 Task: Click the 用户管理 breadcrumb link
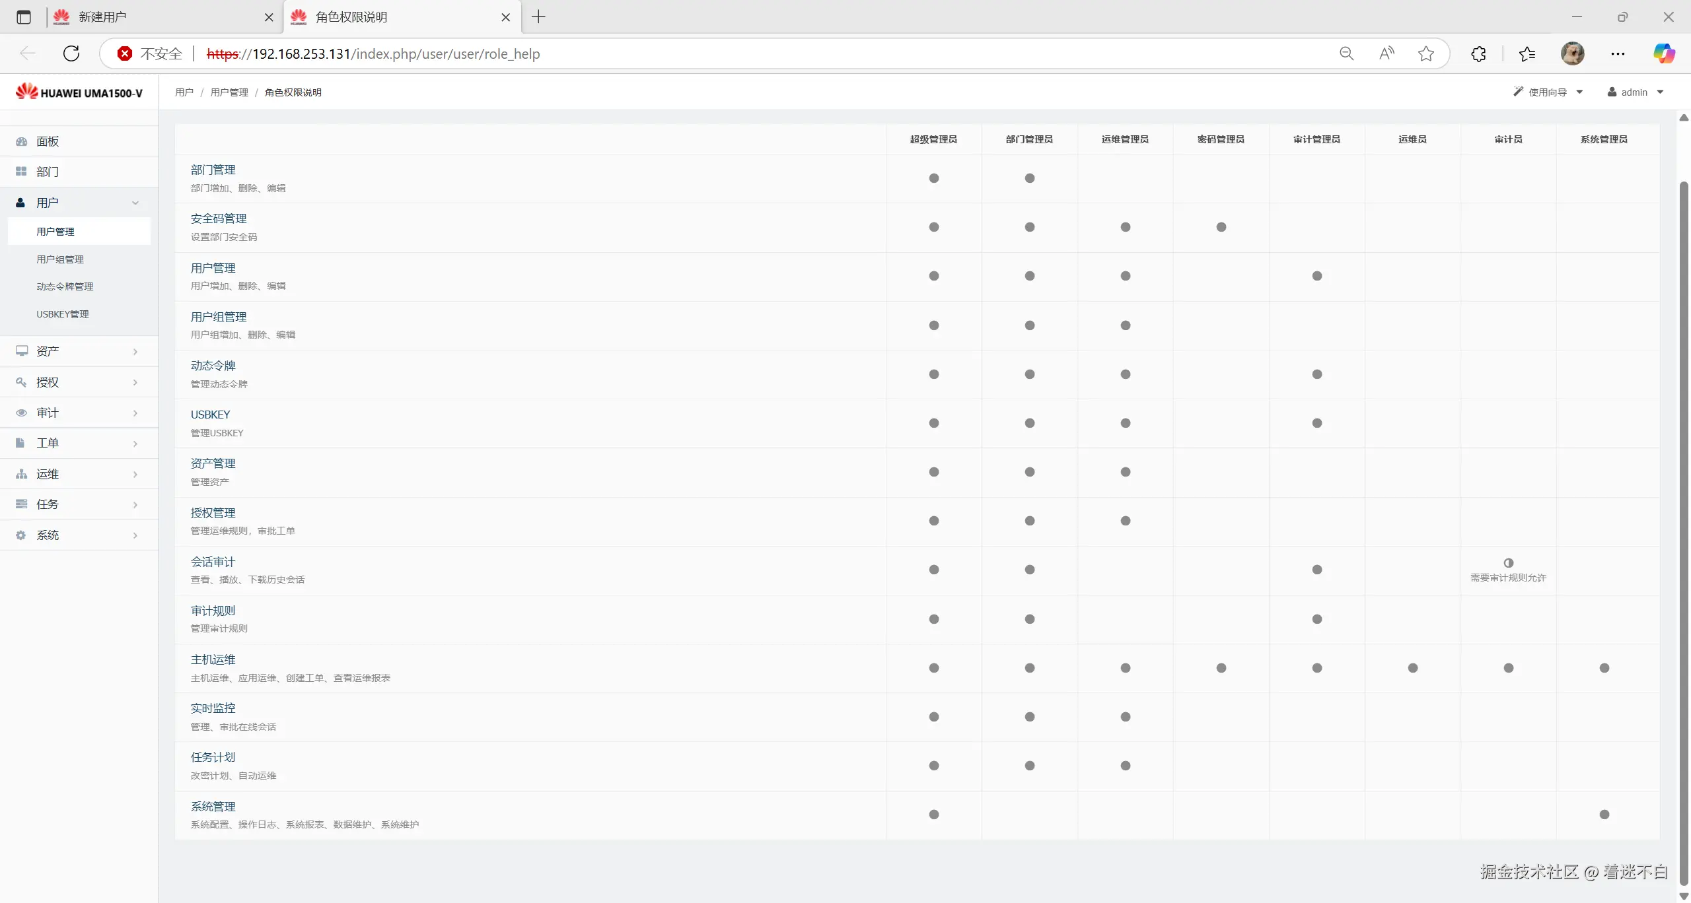229,92
